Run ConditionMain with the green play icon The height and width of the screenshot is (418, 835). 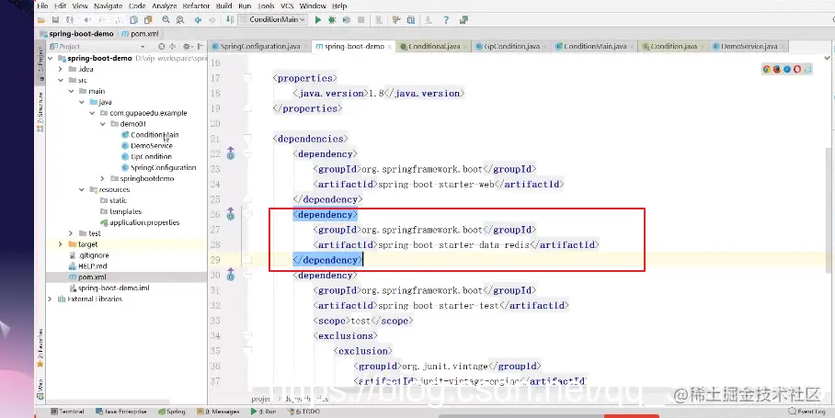point(318,19)
